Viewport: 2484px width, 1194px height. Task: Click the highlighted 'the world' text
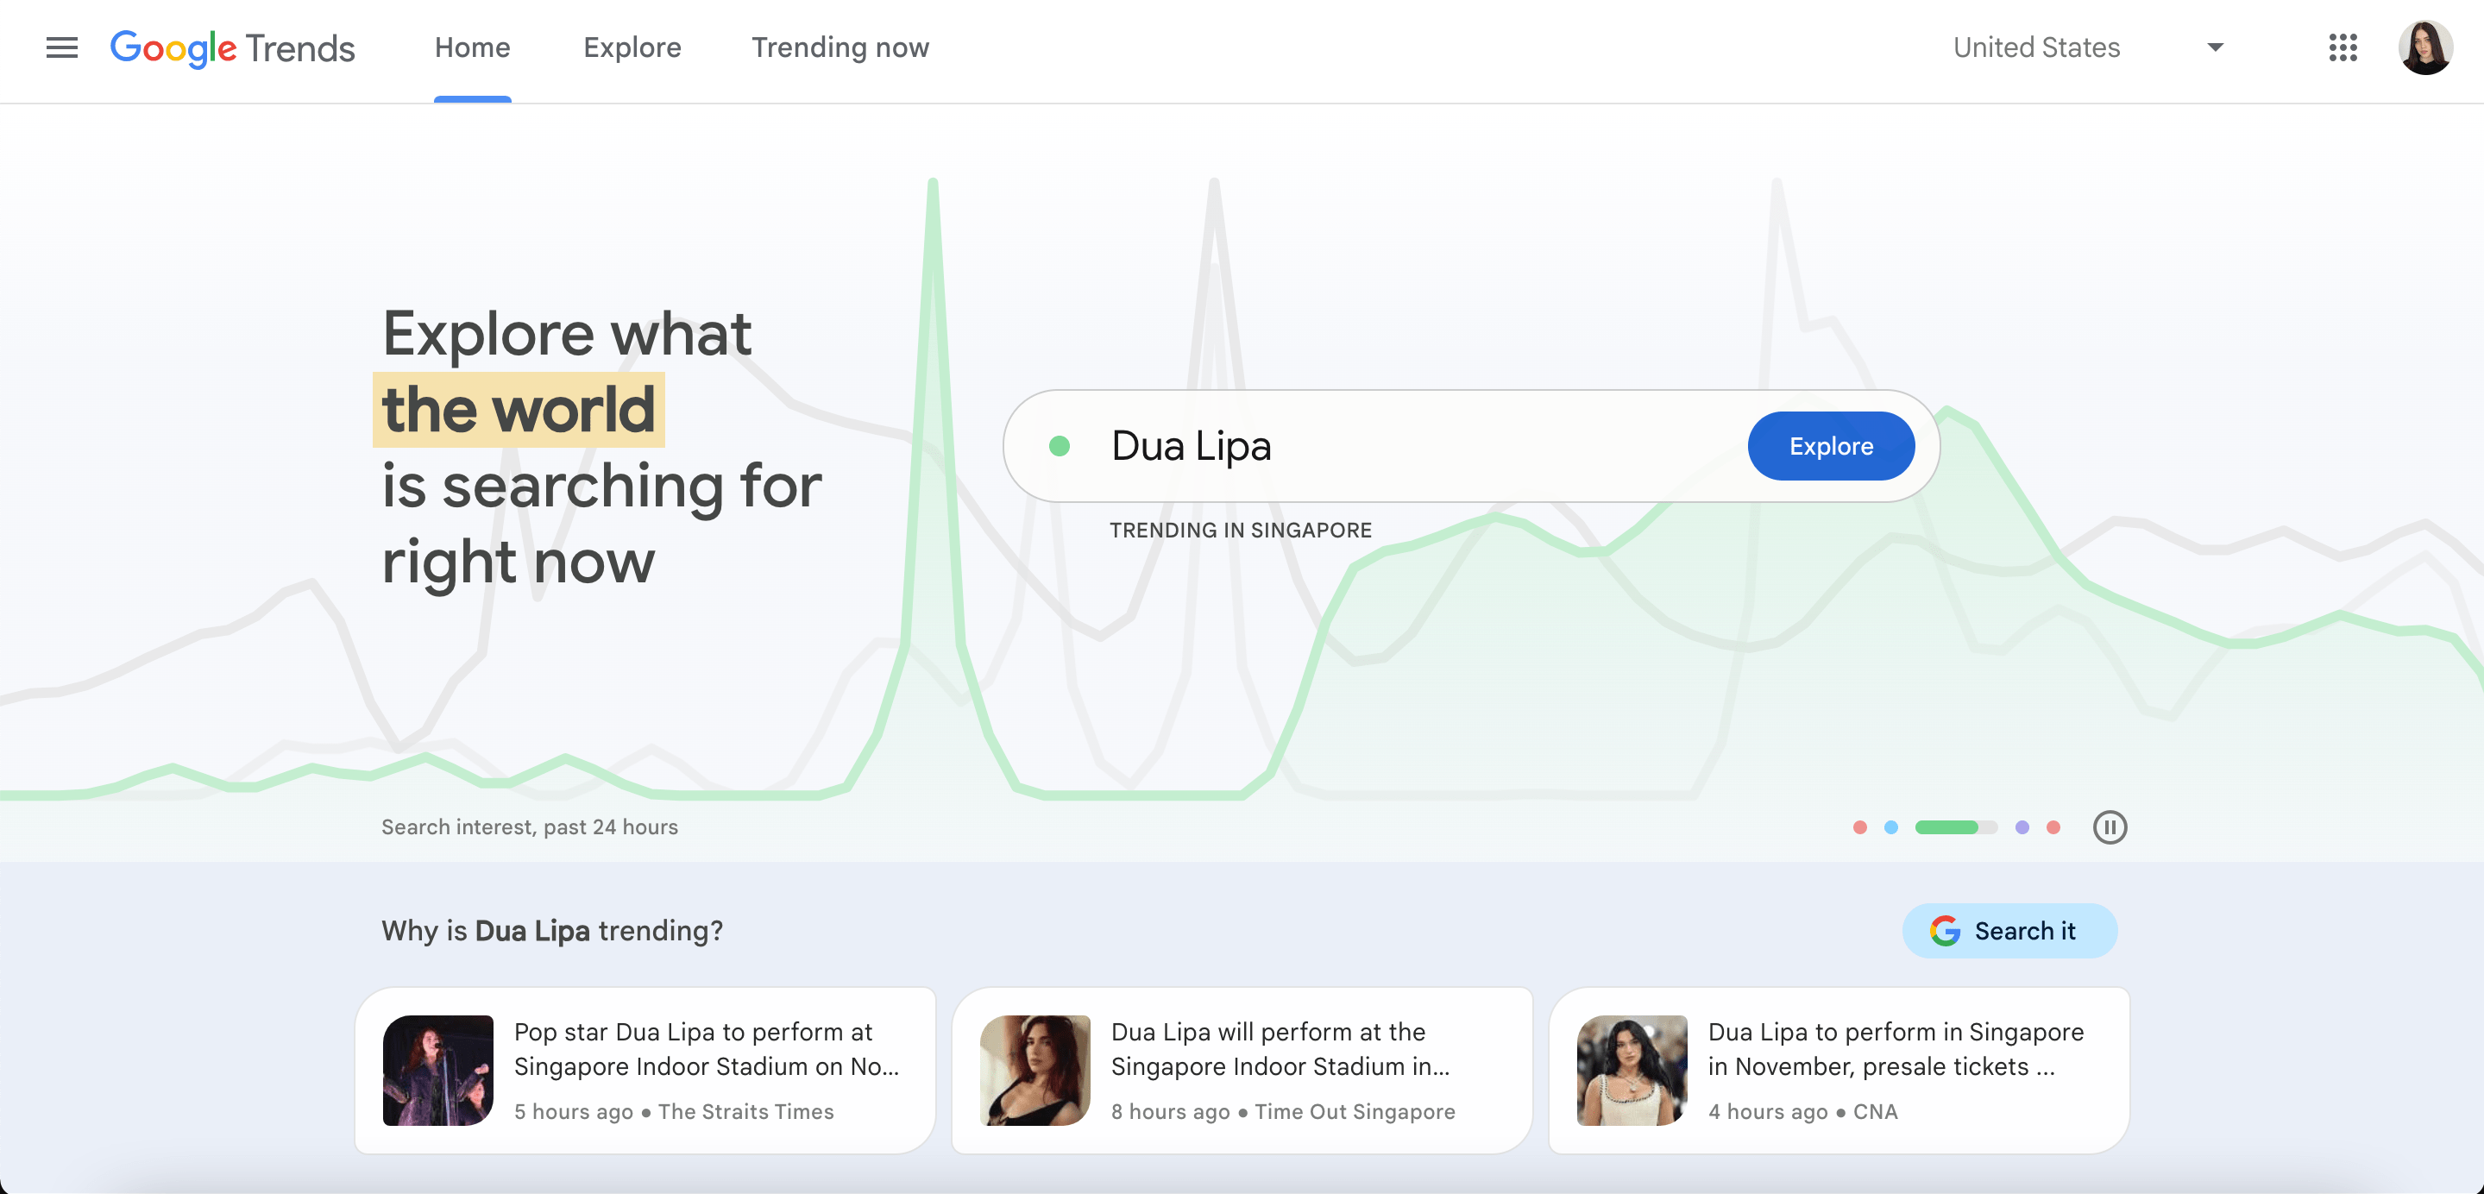coord(519,410)
